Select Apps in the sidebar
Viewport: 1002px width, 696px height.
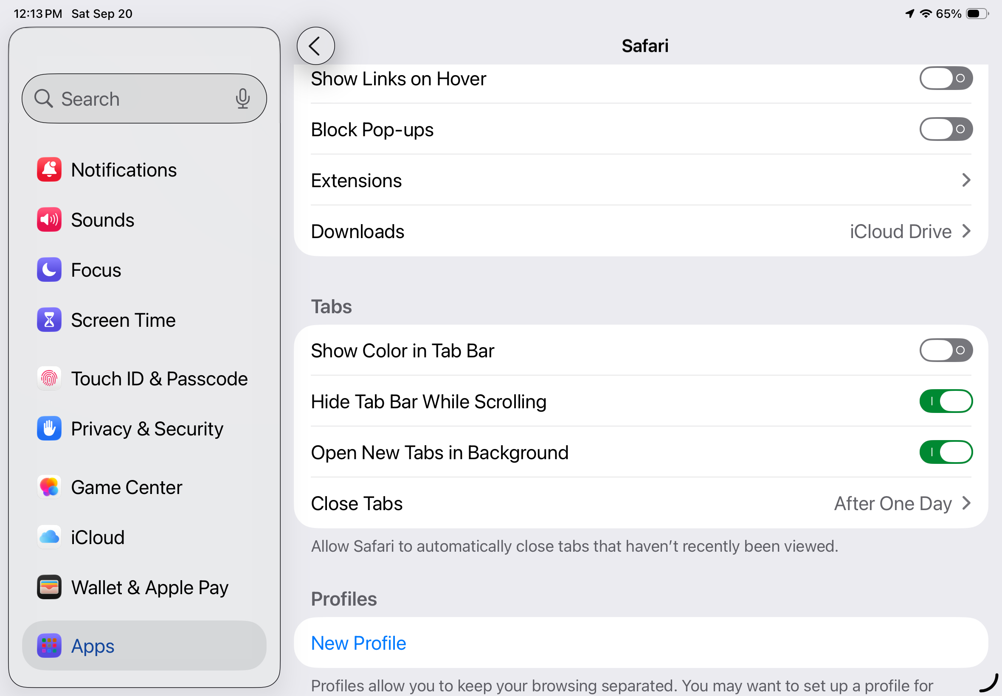tap(144, 645)
